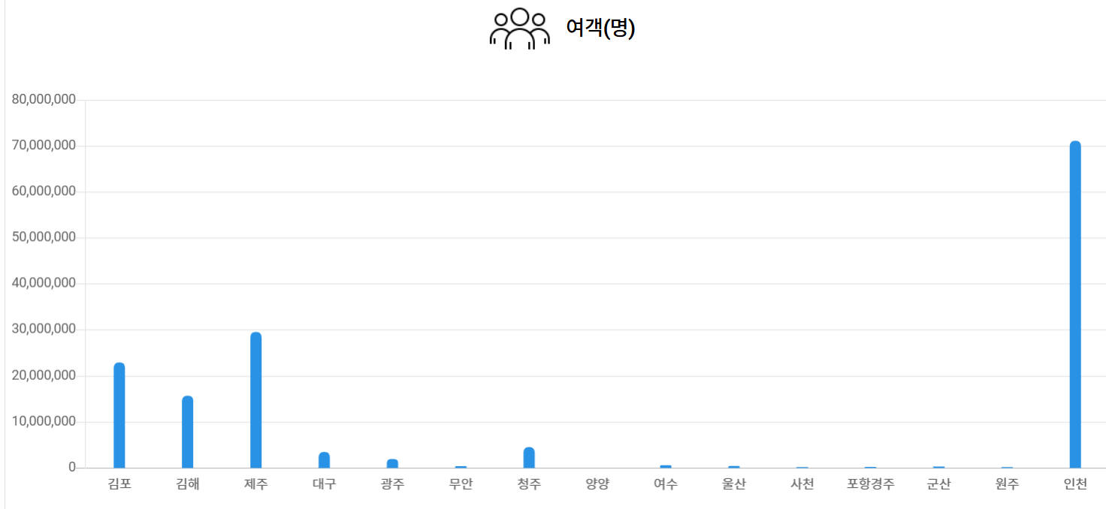Screen dimensions: 1106x509
Task: Select the 무안 axis label
Action: 461,484
